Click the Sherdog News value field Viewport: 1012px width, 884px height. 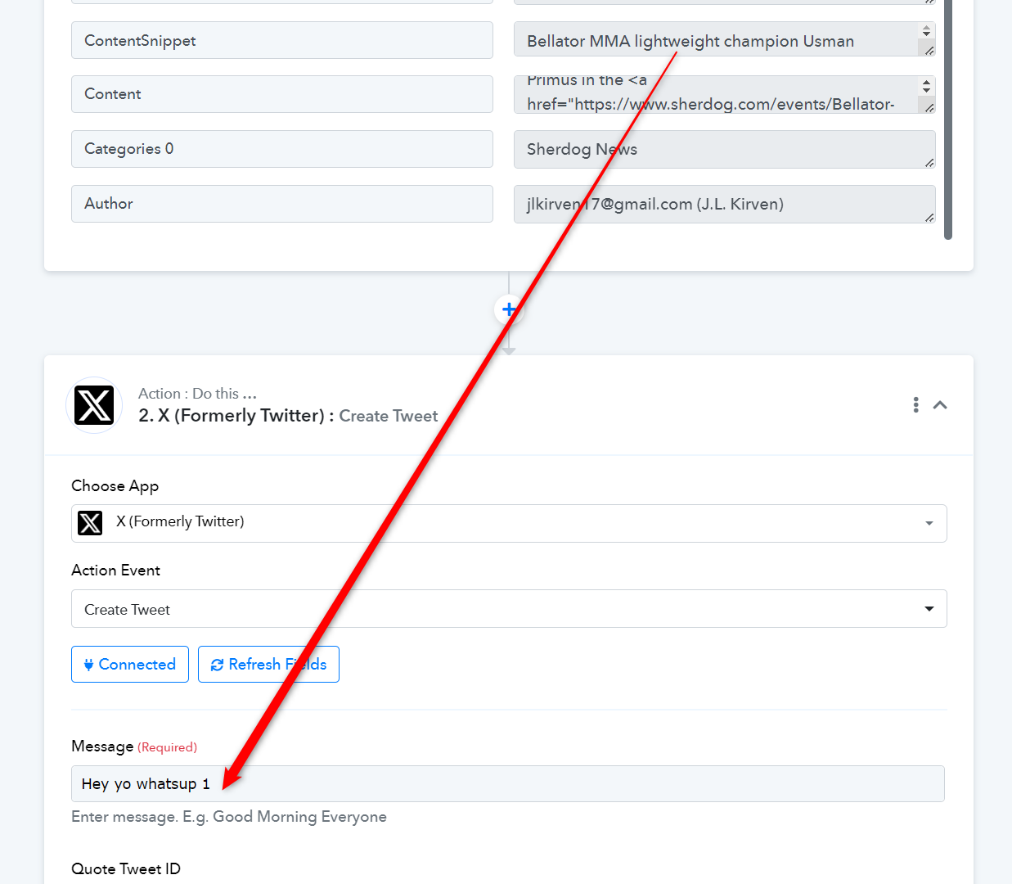[x=724, y=150]
